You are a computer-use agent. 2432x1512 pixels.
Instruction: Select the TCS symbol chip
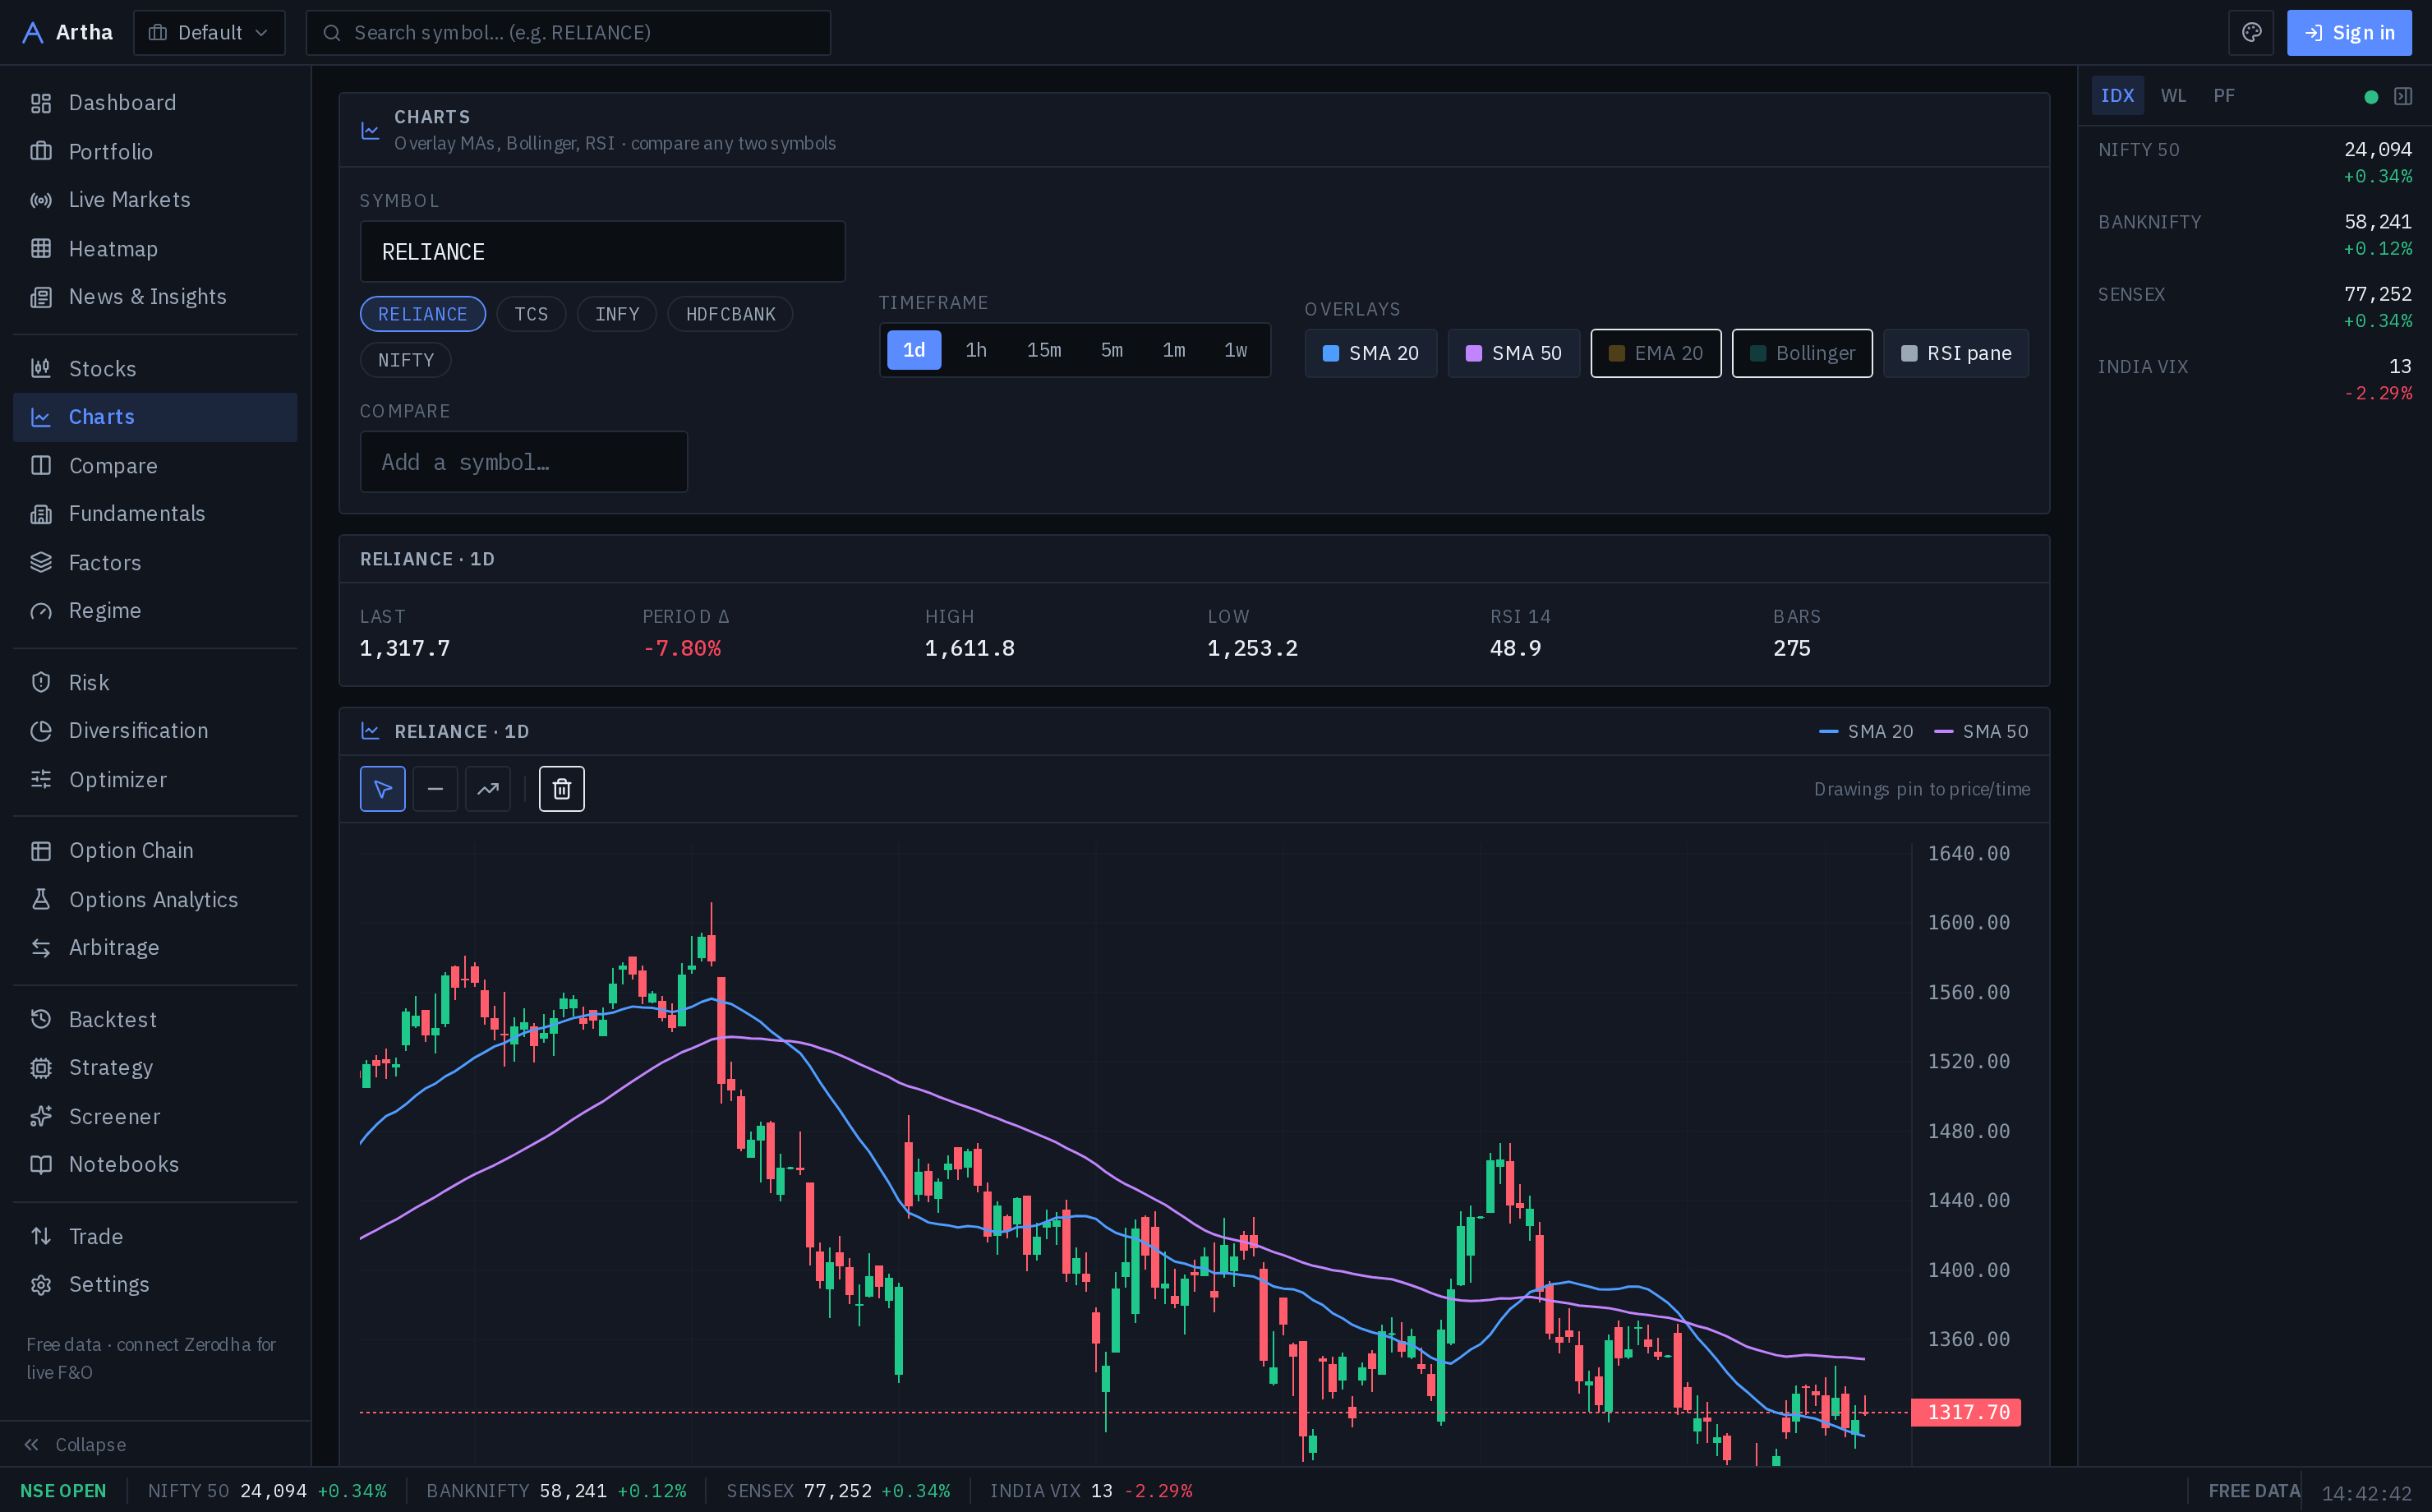[531, 314]
